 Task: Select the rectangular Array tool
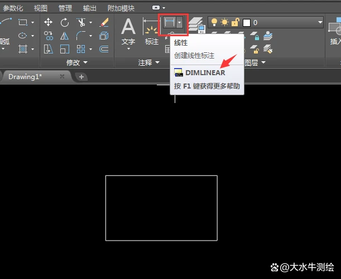(x=81, y=49)
